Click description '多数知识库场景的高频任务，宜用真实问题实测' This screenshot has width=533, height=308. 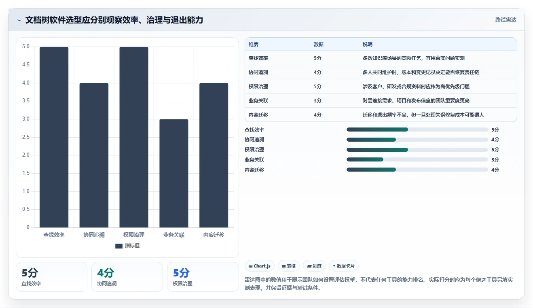click(414, 58)
